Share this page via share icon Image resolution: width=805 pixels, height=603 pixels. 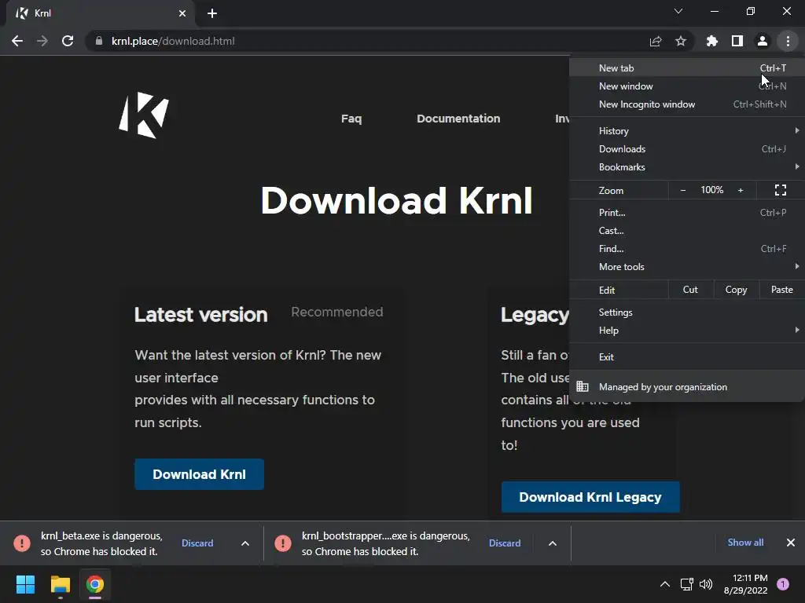click(x=655, y=41)
